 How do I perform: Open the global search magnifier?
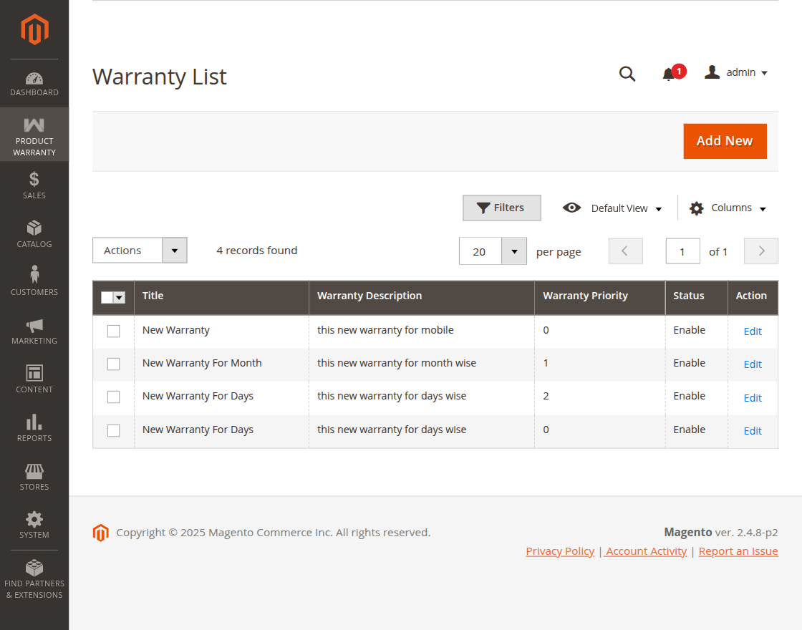tap(627, 74)
